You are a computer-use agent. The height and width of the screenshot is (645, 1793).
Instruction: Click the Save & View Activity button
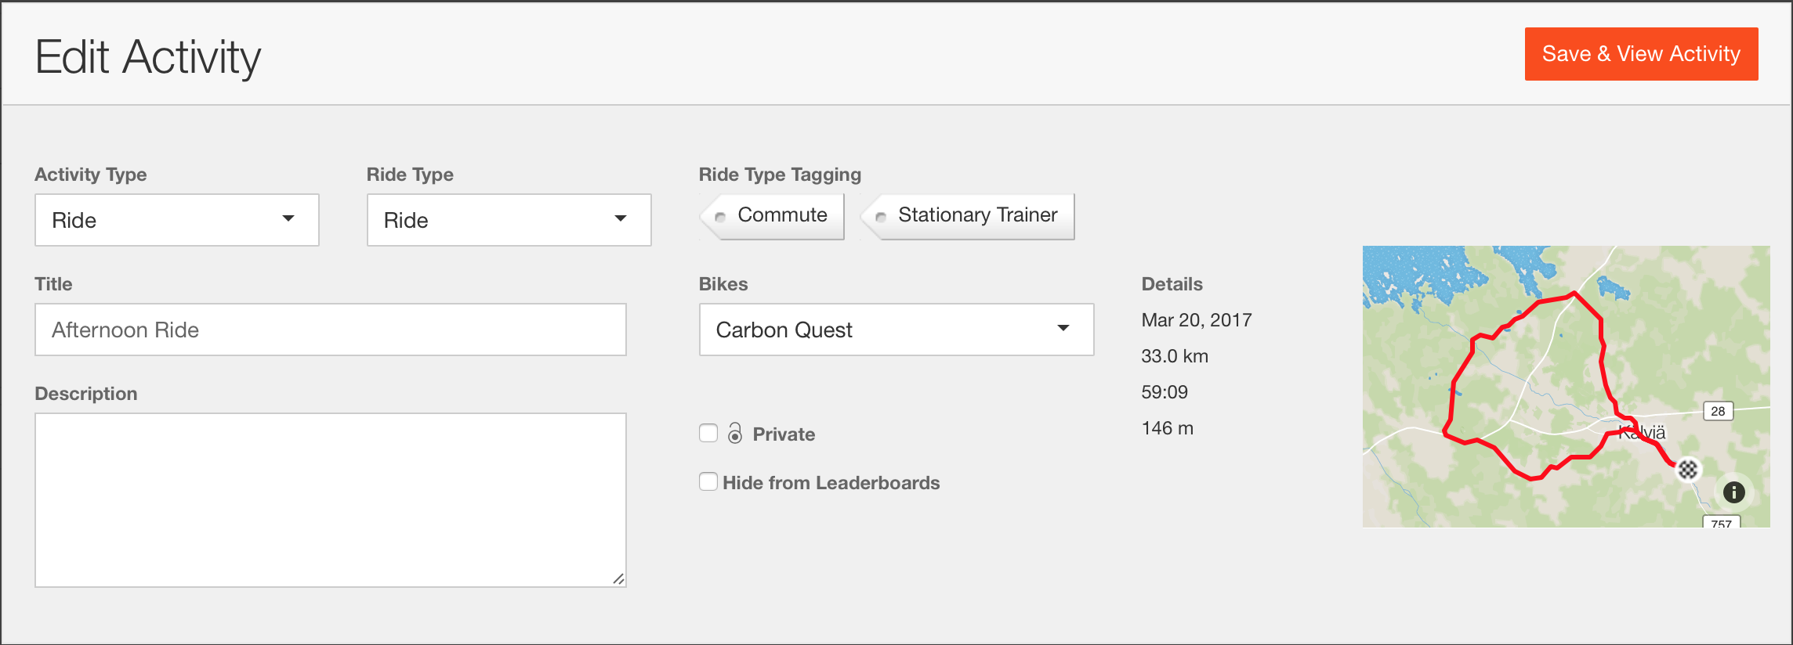(1640, 54)
